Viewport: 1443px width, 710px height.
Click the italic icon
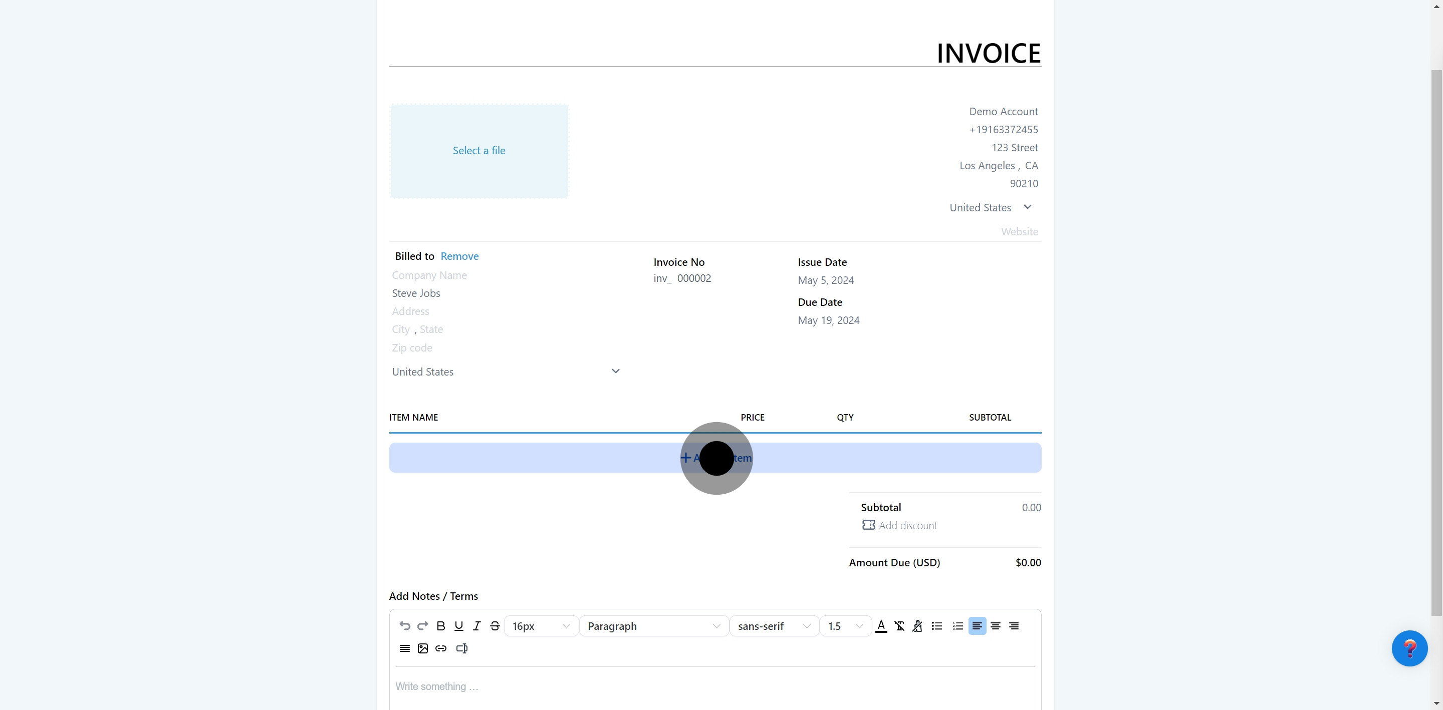click(476, 626)
